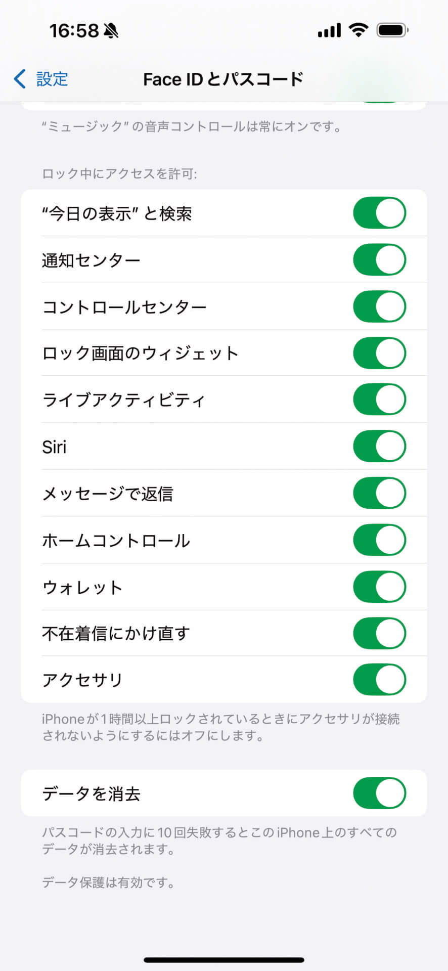Disable 通知センター lock screen access

tap(379, 260)
